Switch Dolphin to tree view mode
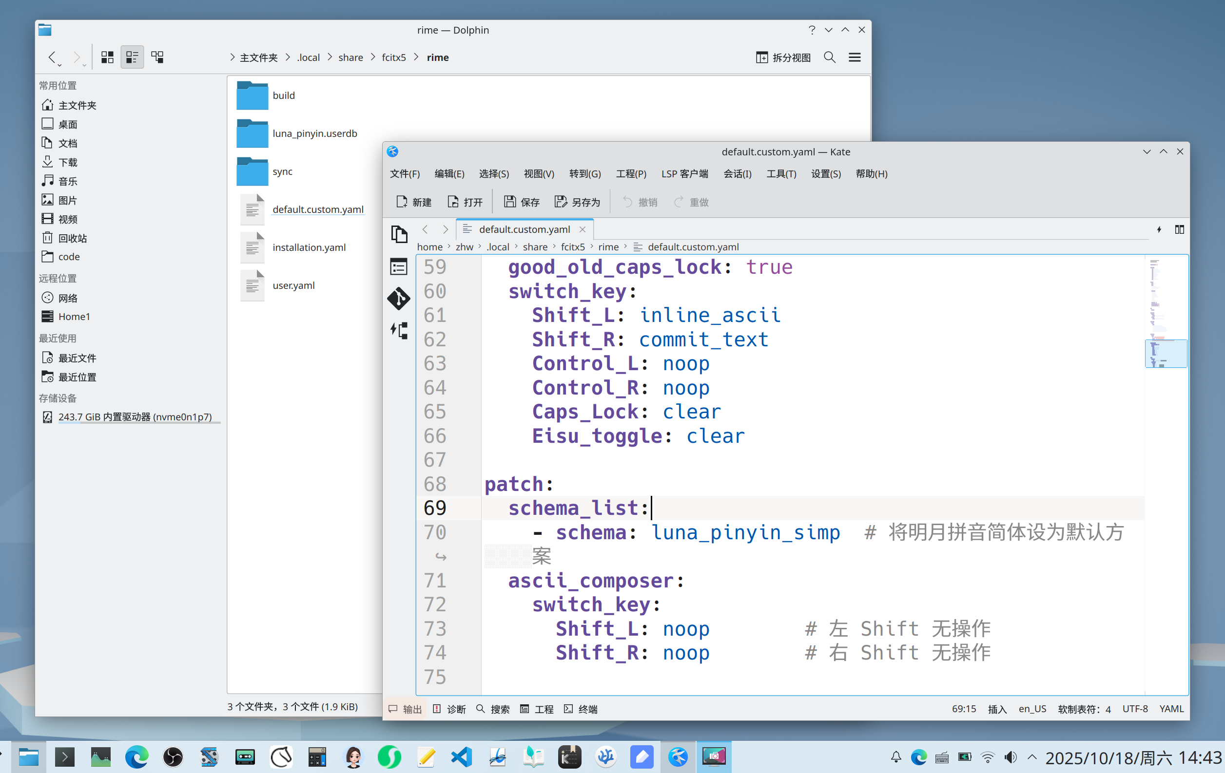The height and width of the screenshot is (773, 1225). pos(157,57)
